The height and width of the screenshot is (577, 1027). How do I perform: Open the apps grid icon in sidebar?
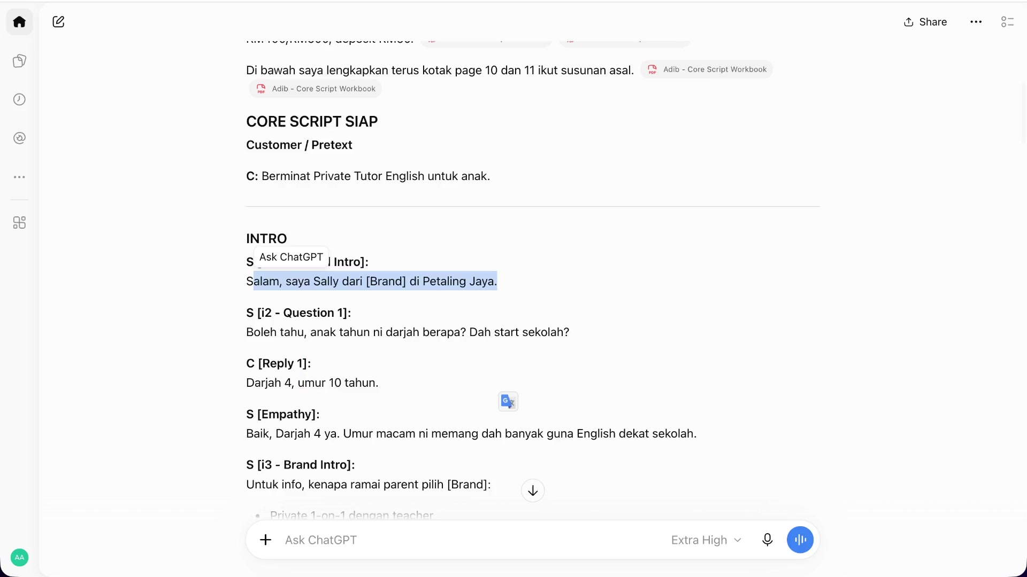coord(19,222)
